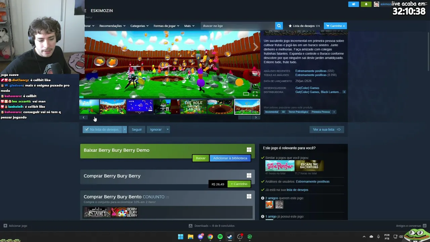Select the purple SHOP screenshot thumbnail
The width and height of the screenshot is (430, 242).
coord(139,107)
